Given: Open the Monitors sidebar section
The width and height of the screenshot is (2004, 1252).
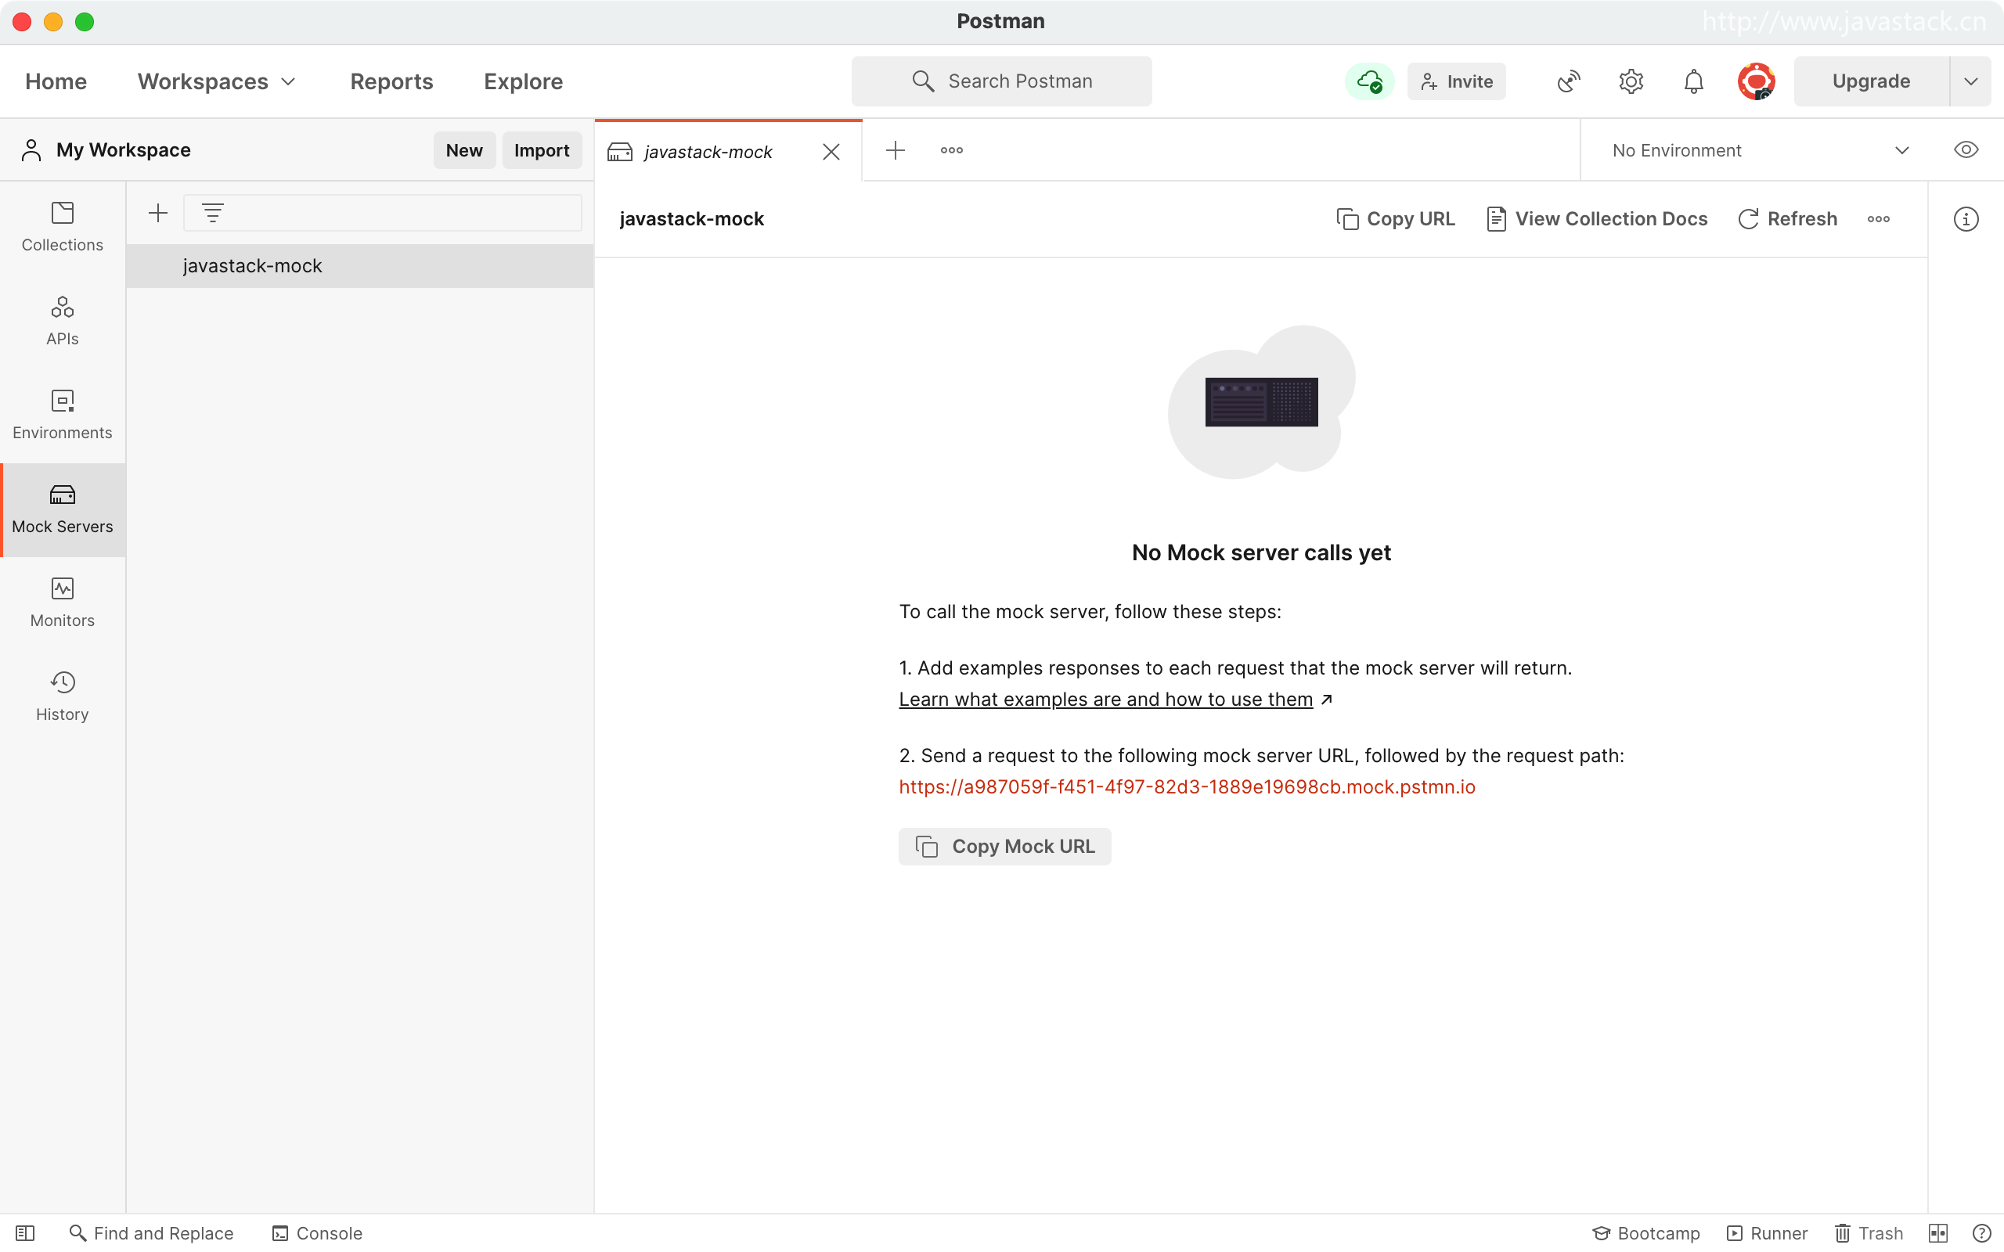Looking at the screenshot, I should 62,602.
